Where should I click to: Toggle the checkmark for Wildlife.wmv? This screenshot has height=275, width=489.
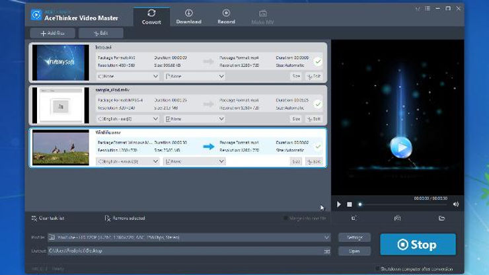318,146
